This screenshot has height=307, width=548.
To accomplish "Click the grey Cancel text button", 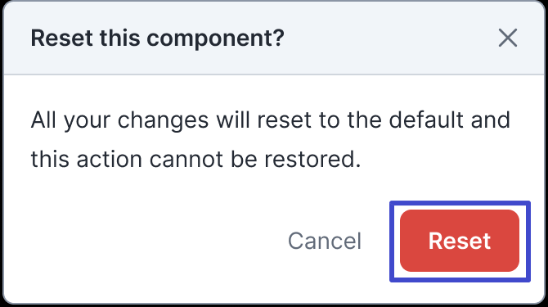I will pyautogui.click(x=325, y=241).
